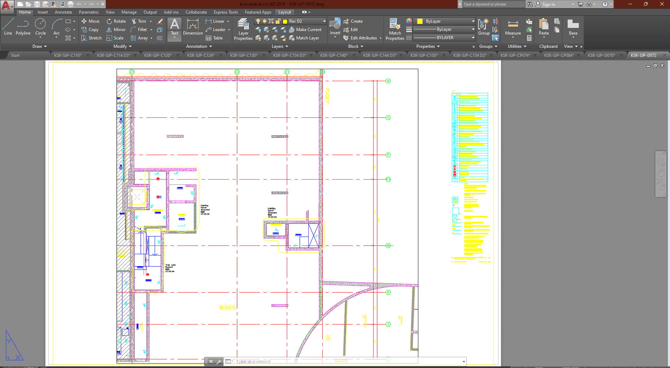The height and width of the screenshot is (368, 670).
Task: Switch to the Annotate ribbon tab
Action: tap(63, 12)
